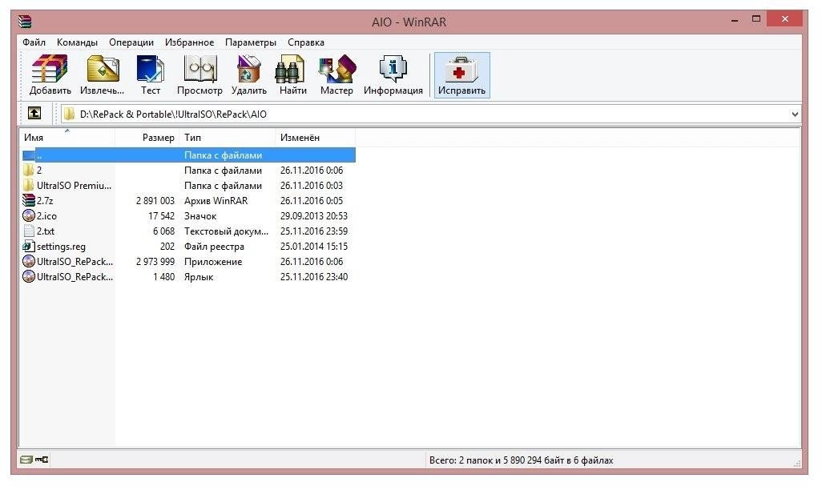Click the date 29.09.2013 20:53
Image resolution: width=822 pixels, height=490 pixels.
(314, 216)
